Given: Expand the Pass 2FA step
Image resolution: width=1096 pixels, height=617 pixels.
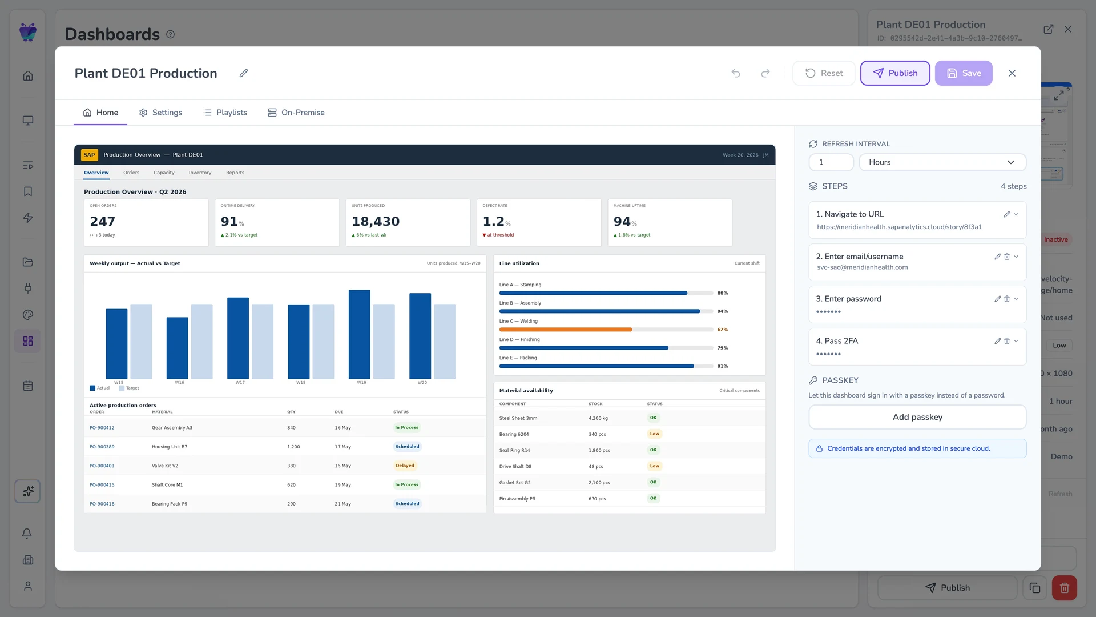Looking at the screenshot, I should point(1016,341).
